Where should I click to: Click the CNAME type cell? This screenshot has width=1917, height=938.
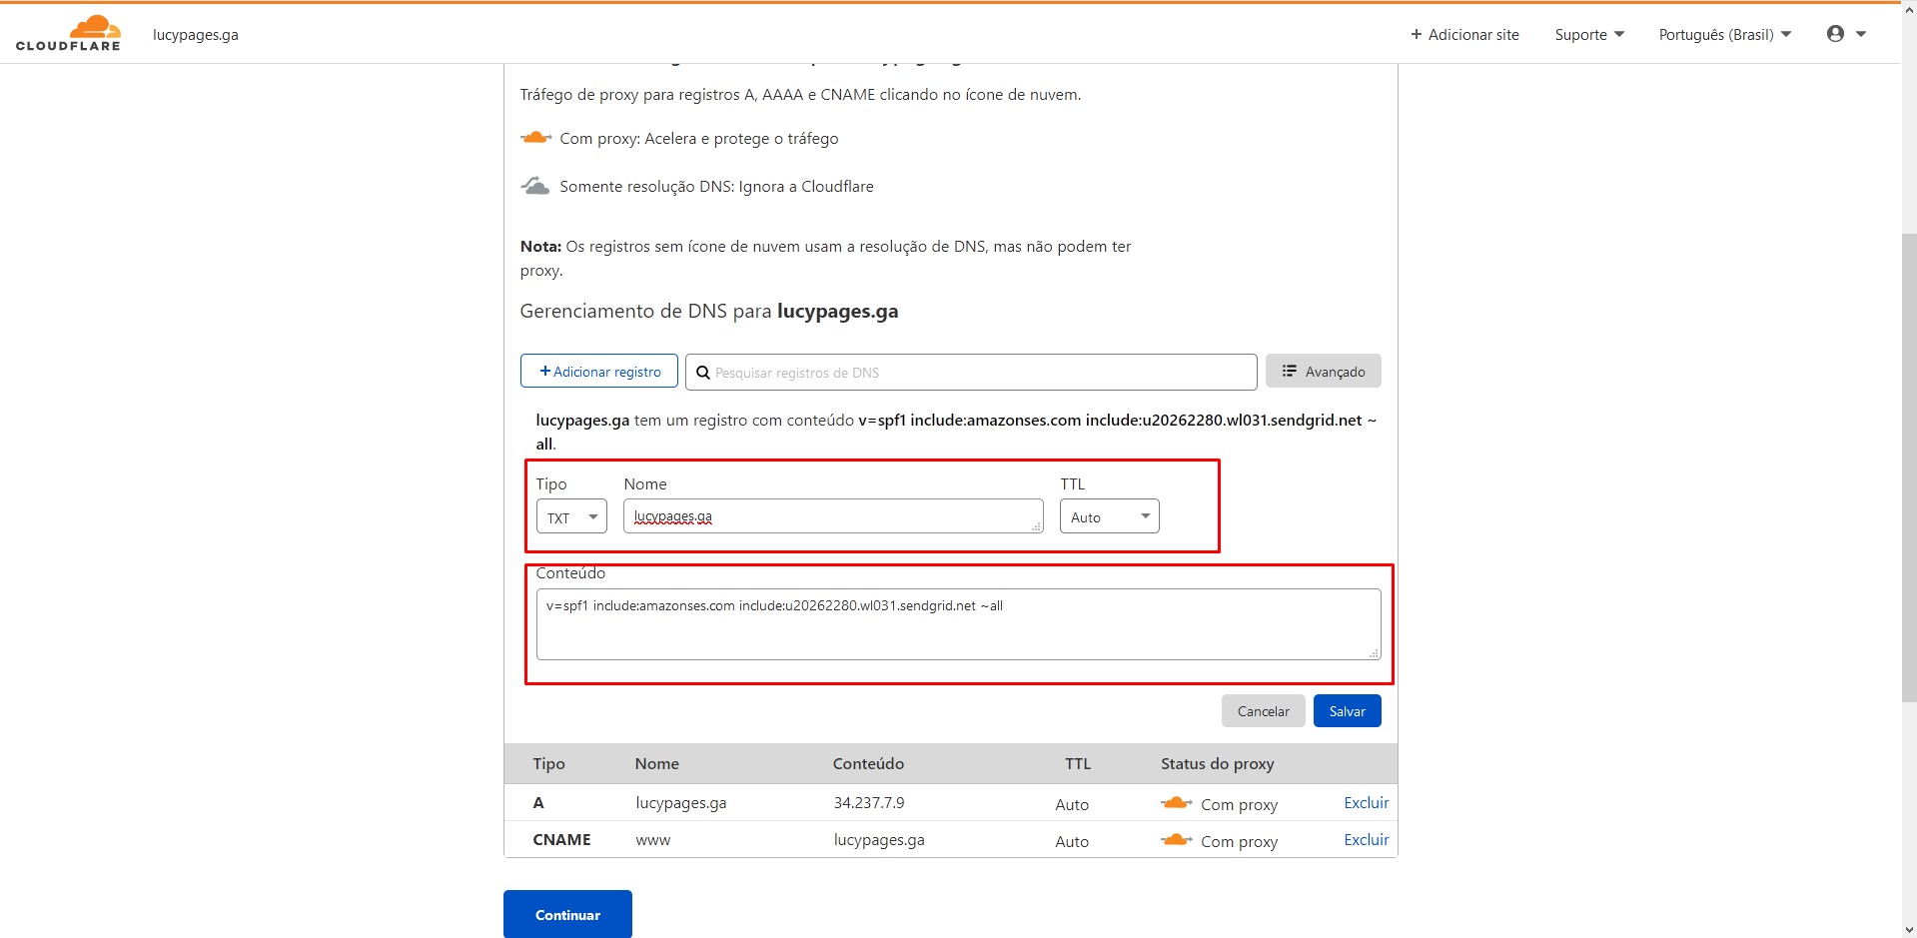point(561,840)
